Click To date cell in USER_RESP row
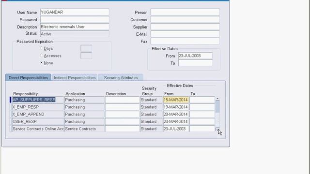The height and width of the screenshot is (174, 310). pos(202,121)
